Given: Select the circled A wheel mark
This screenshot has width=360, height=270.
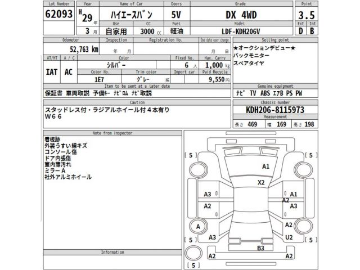Looking at the screenshot, I should [198, 227].
